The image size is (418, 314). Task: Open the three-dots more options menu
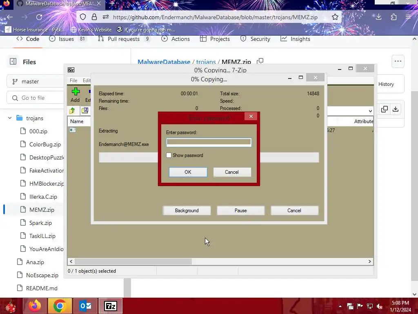pos(398,61)
